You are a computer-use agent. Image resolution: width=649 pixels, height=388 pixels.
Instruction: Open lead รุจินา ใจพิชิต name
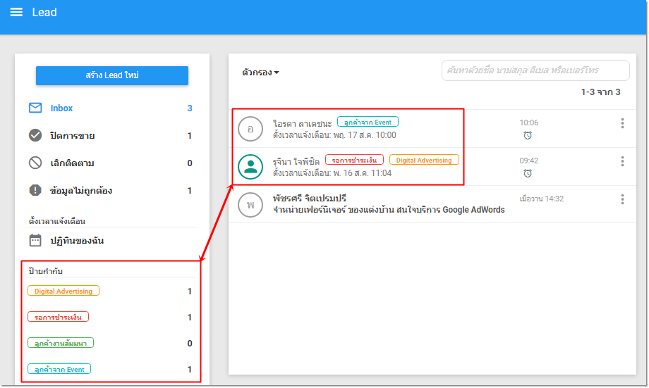[296, 161]
